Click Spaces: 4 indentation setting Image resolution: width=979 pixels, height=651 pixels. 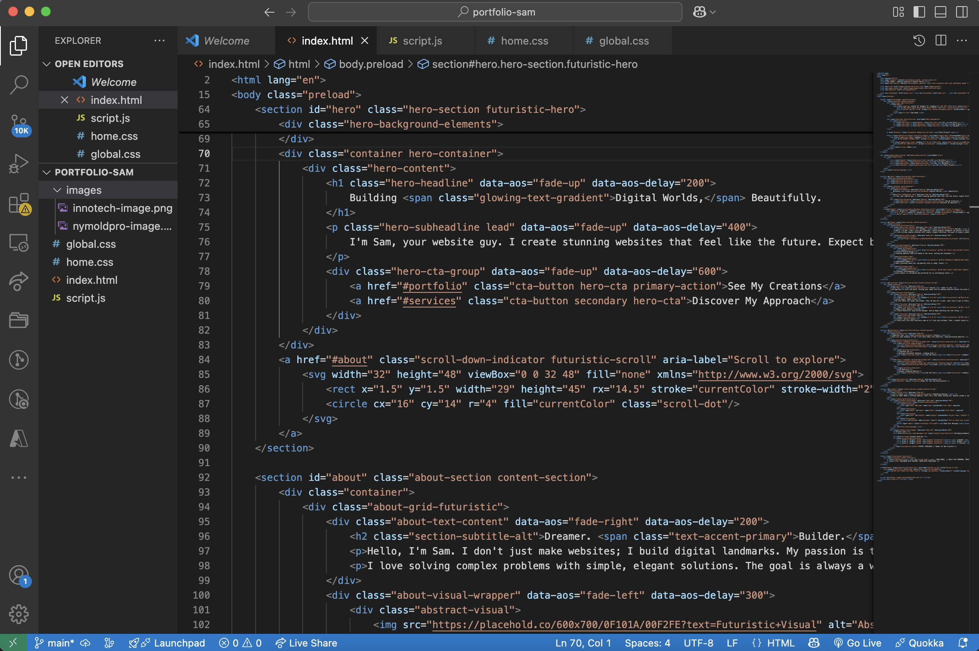[x=647, y=643]
